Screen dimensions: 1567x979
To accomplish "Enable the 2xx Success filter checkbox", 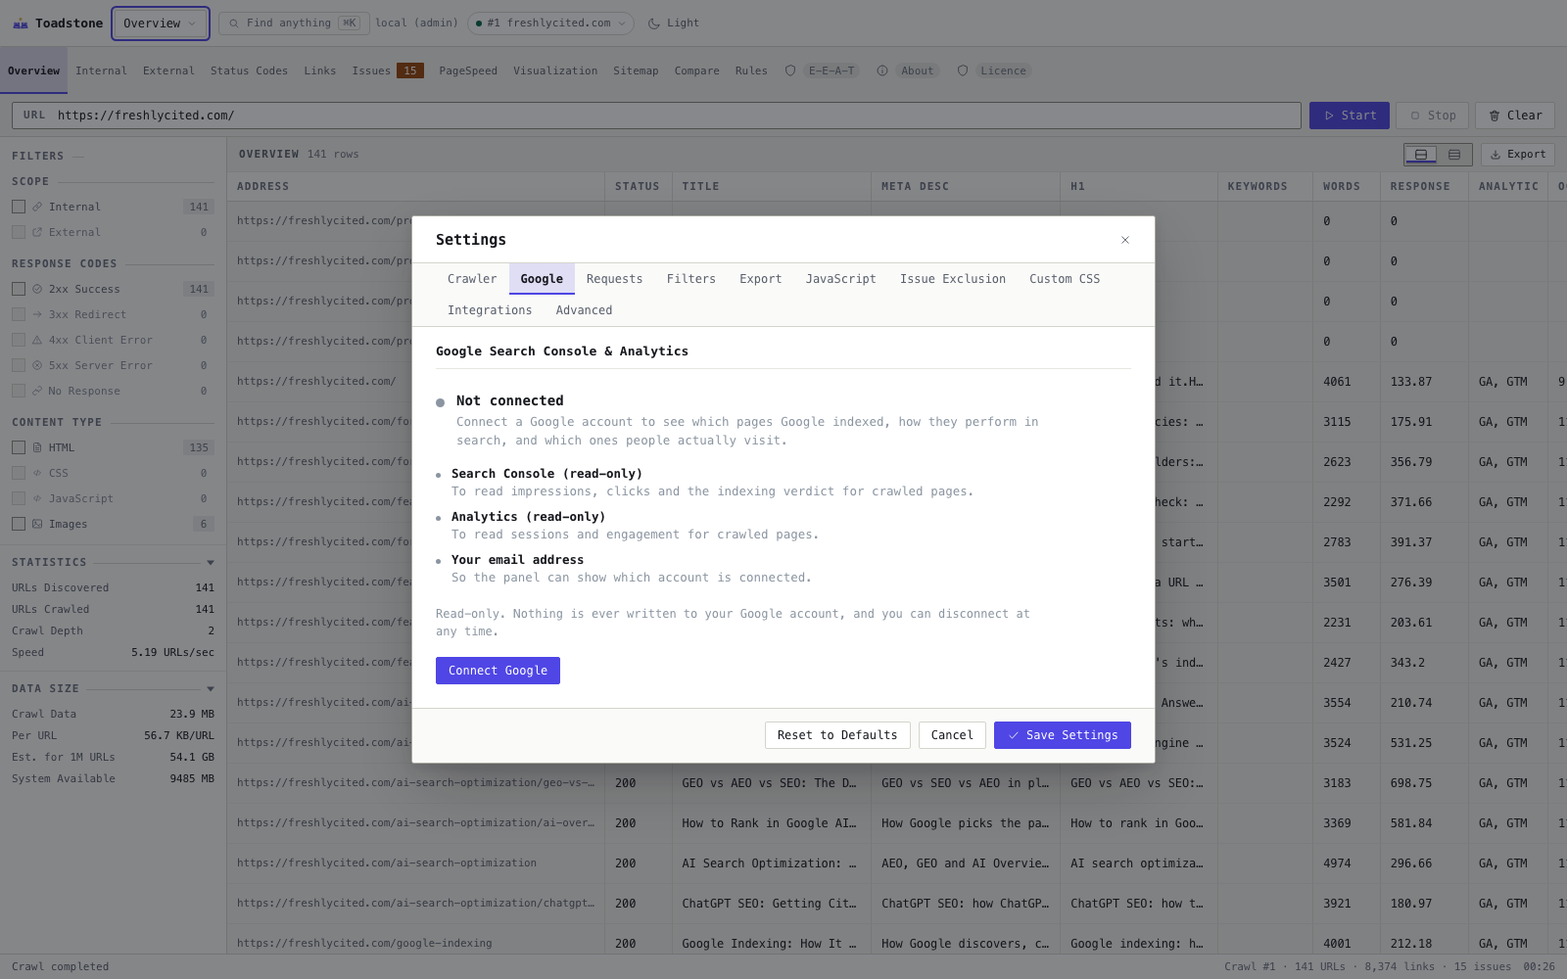I will (19, 289).
